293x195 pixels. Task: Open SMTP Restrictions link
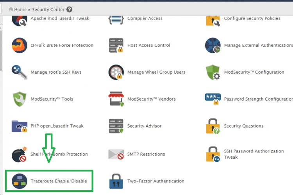pos(146,154)
